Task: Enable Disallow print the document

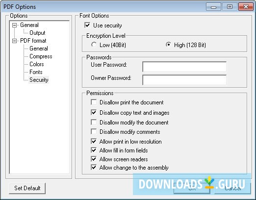Action: pyautogui.click(x=94, y=102)
